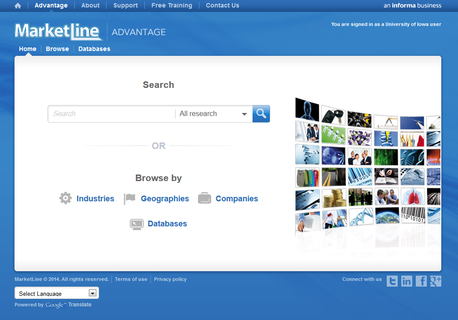
Task: Click the Geographies flag icon
Action: pos(130,199)
